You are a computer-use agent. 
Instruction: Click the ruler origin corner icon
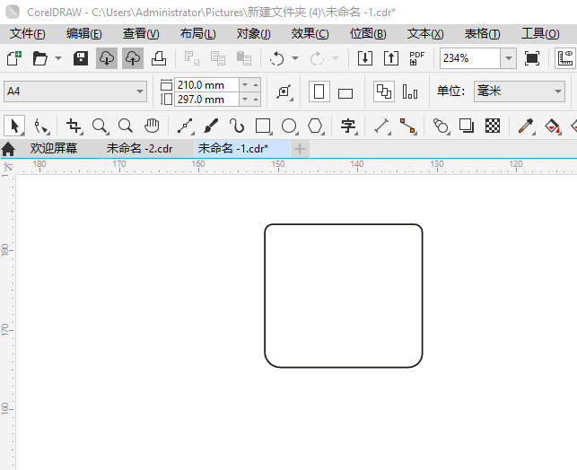pyautogui.click(x=8, y=168)
